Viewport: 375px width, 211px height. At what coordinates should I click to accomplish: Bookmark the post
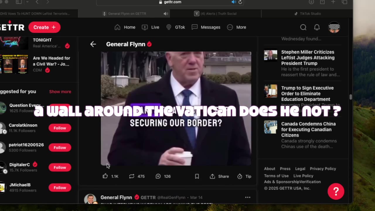[x=197, y=176]
